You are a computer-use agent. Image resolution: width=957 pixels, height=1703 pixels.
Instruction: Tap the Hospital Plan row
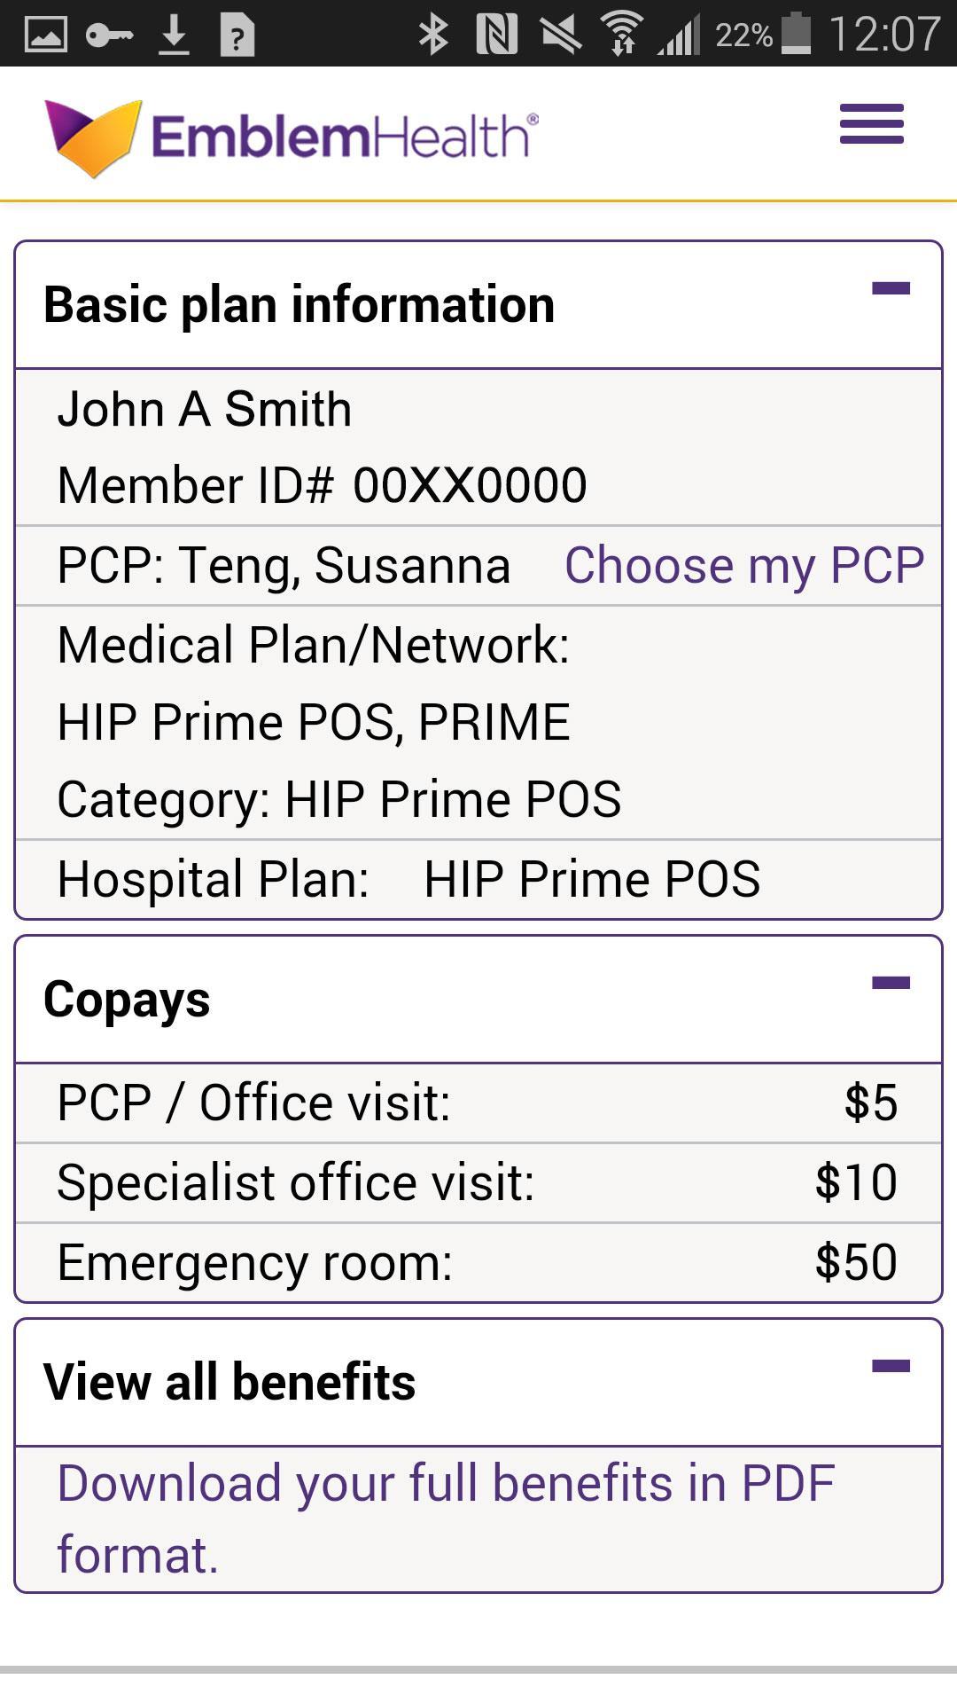[x=478, y=879]
